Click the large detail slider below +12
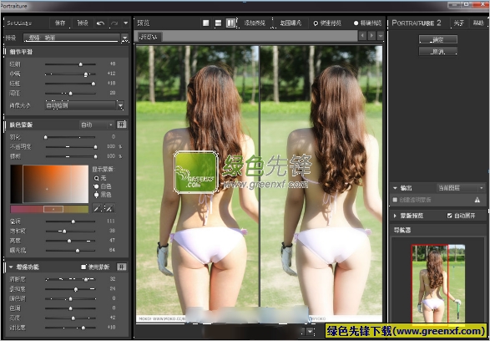Image resolution: width=490 pixels, height=341 pixels. coord(70,84)
